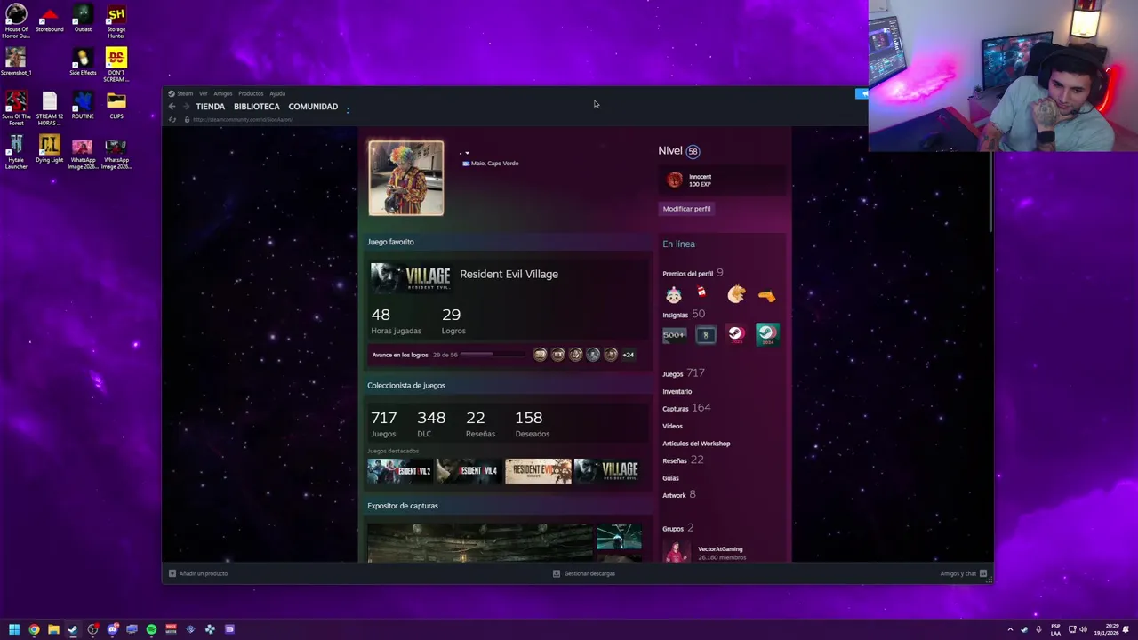Open the profile avatar image
1138x640 pixels.
[406, 178]
